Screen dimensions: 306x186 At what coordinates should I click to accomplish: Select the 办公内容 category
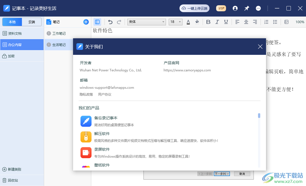(22, 45)
